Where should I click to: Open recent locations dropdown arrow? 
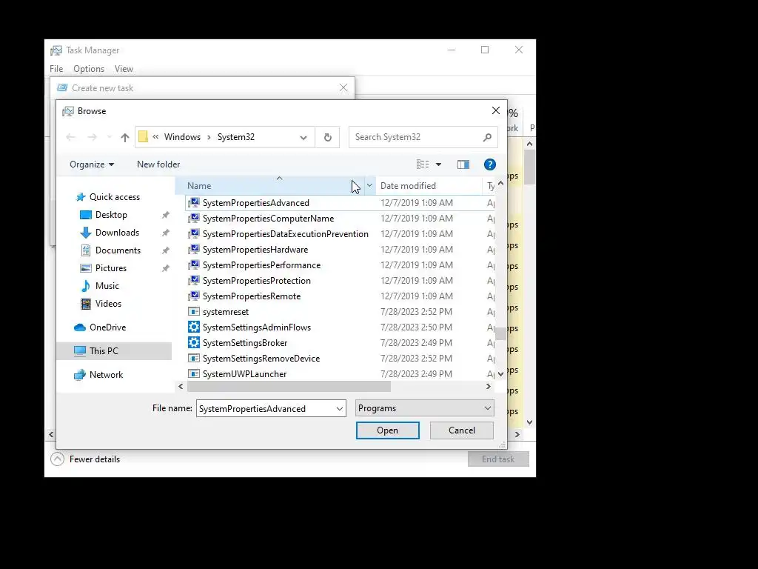point(110,137)
